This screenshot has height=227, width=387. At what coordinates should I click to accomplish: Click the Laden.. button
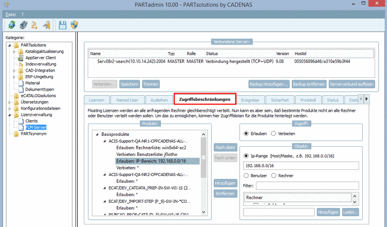[x=350, y=212]
